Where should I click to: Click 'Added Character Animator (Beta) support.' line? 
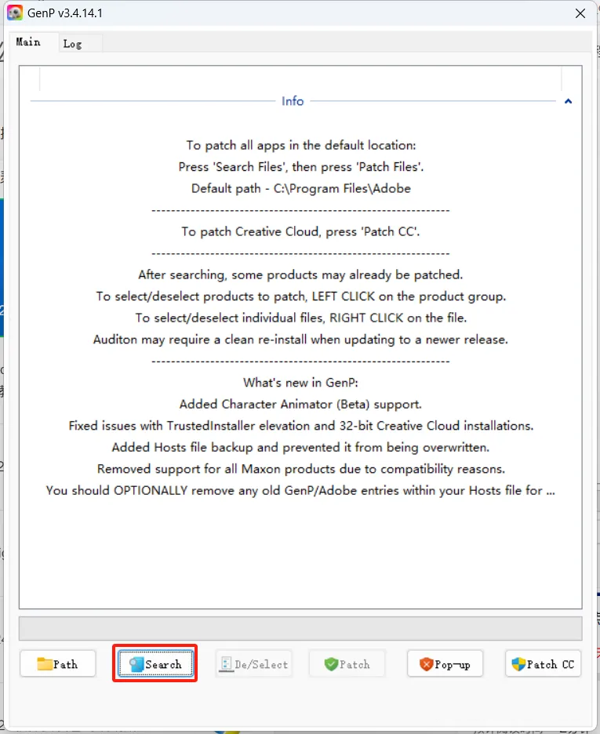[x=301, y=404]
